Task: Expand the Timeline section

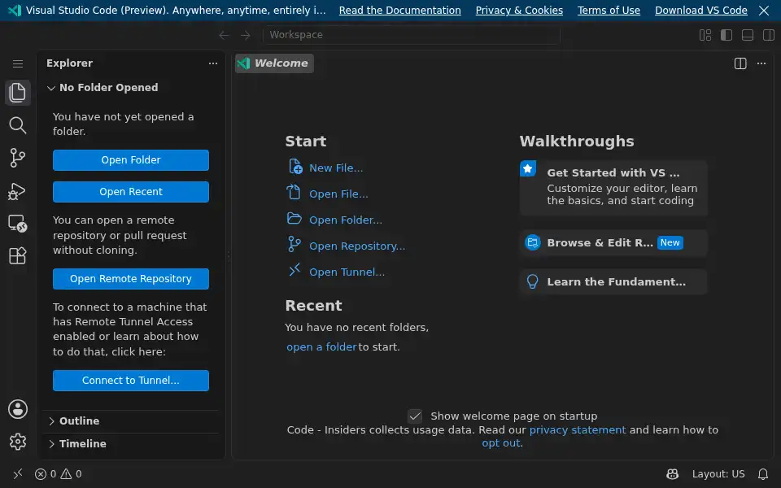Action: coord(130,444)
